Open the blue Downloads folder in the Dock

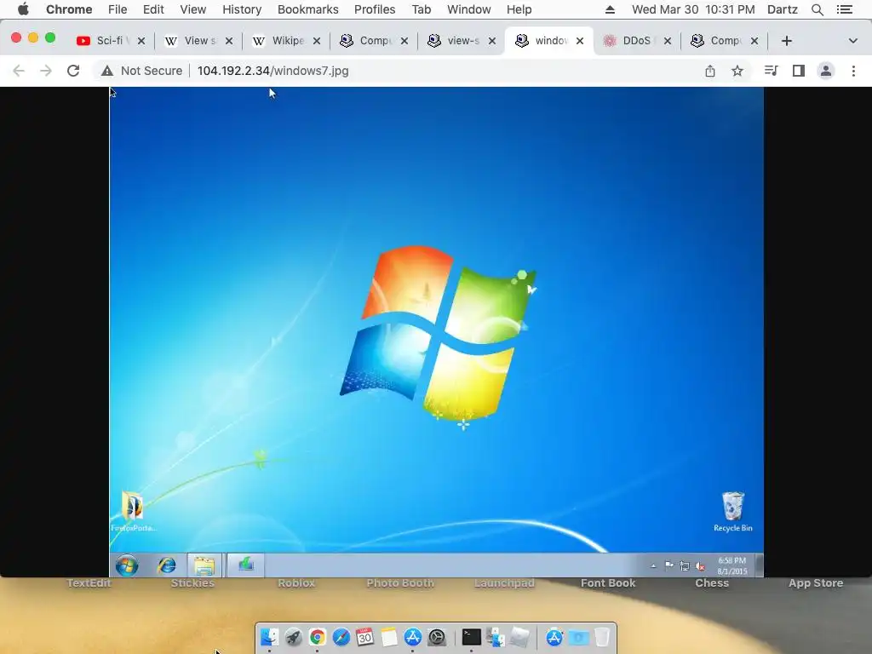click(578, 637)
